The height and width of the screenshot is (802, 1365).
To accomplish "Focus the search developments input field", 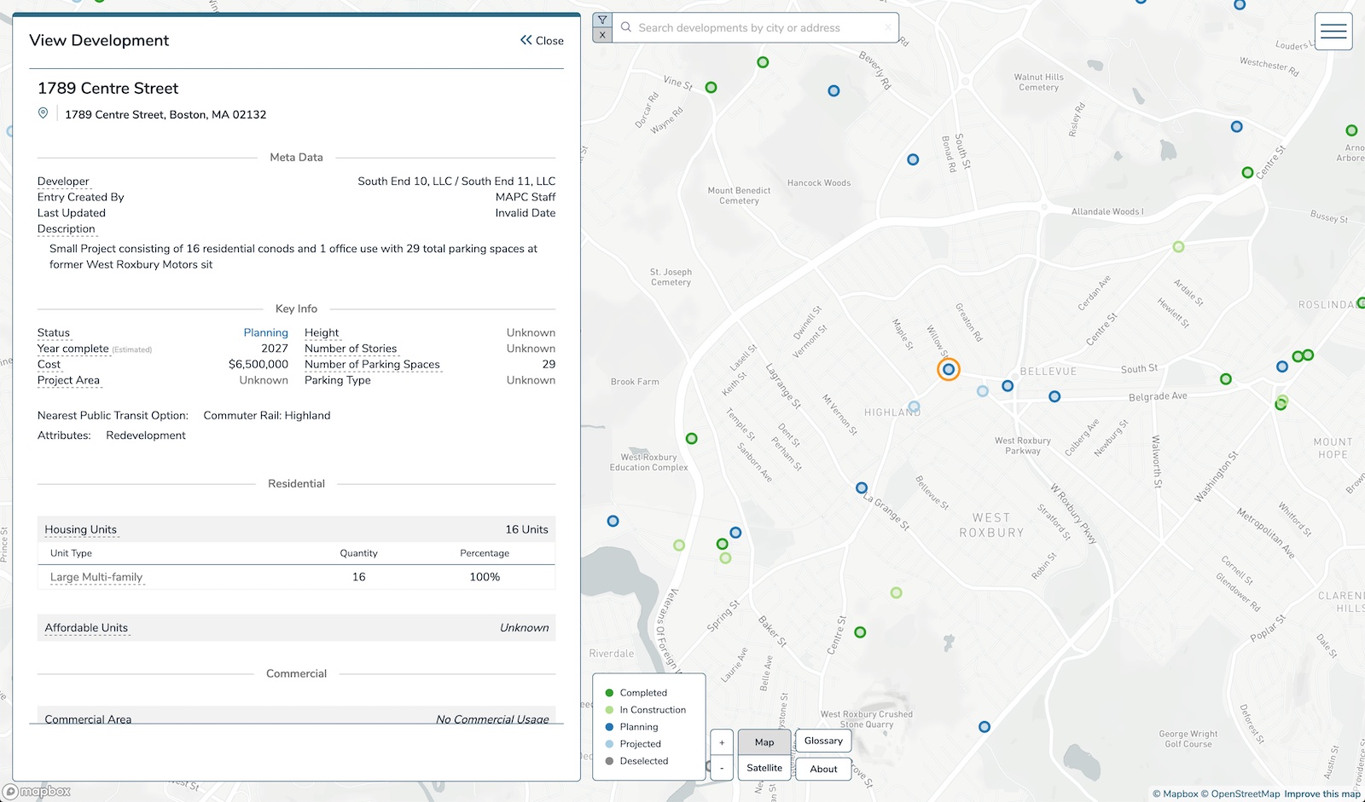I will click(755, 28).
